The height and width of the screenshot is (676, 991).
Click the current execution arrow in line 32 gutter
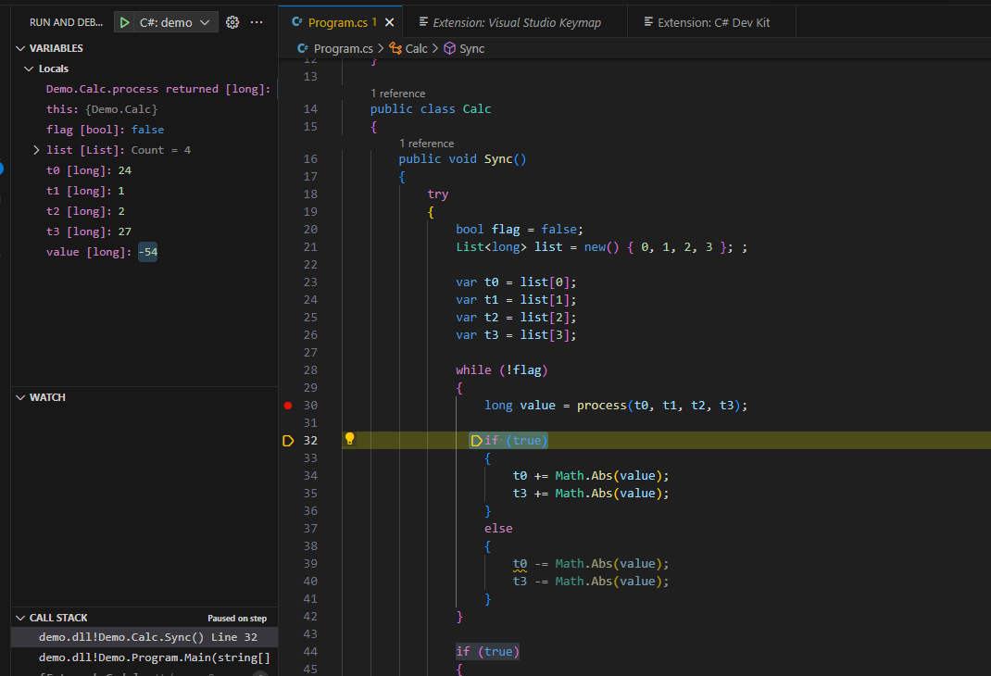tap(288, 441)
